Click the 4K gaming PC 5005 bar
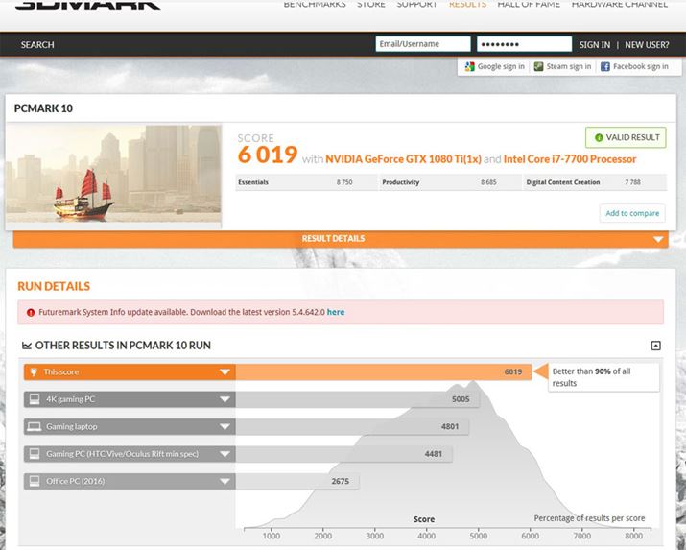This screenshot has width=686, height=550. [x=357, y=399]
